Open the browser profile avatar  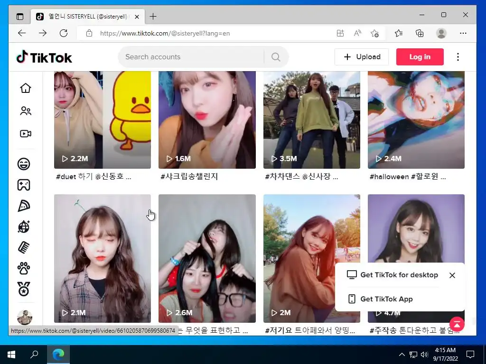441,33
